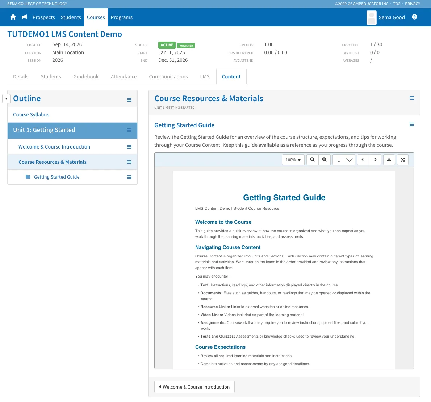Screen dimensions: 431x402
Task: Open menu for Course Resources & Materials outline row
Action: (x=129, y=162)
